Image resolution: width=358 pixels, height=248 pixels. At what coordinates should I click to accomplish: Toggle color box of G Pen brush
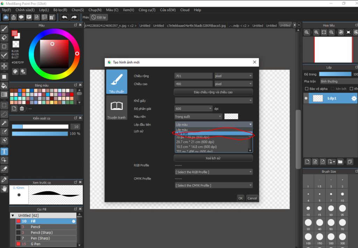19,244
